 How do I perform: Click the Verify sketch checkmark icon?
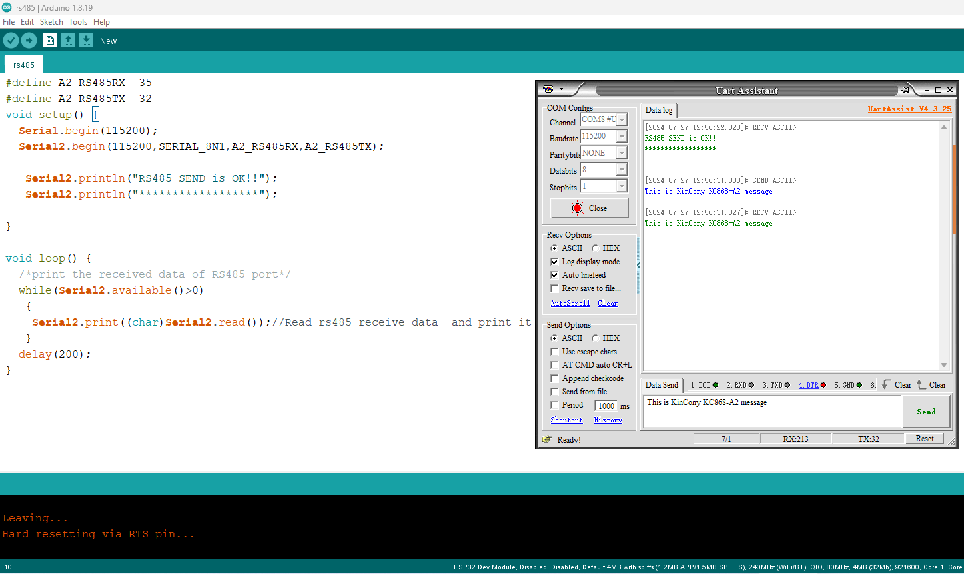click(11, 41)
